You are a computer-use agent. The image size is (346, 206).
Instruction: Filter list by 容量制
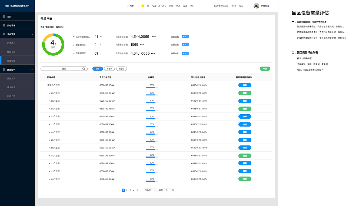tap(109, 69)
